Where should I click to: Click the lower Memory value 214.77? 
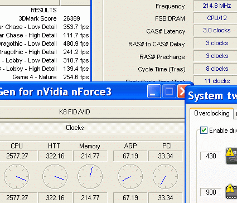pos(90,197)
